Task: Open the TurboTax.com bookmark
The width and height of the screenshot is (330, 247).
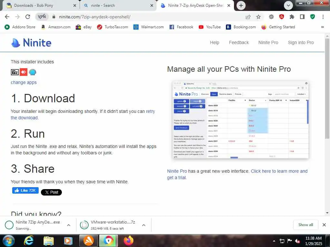Action: point(112,27)
